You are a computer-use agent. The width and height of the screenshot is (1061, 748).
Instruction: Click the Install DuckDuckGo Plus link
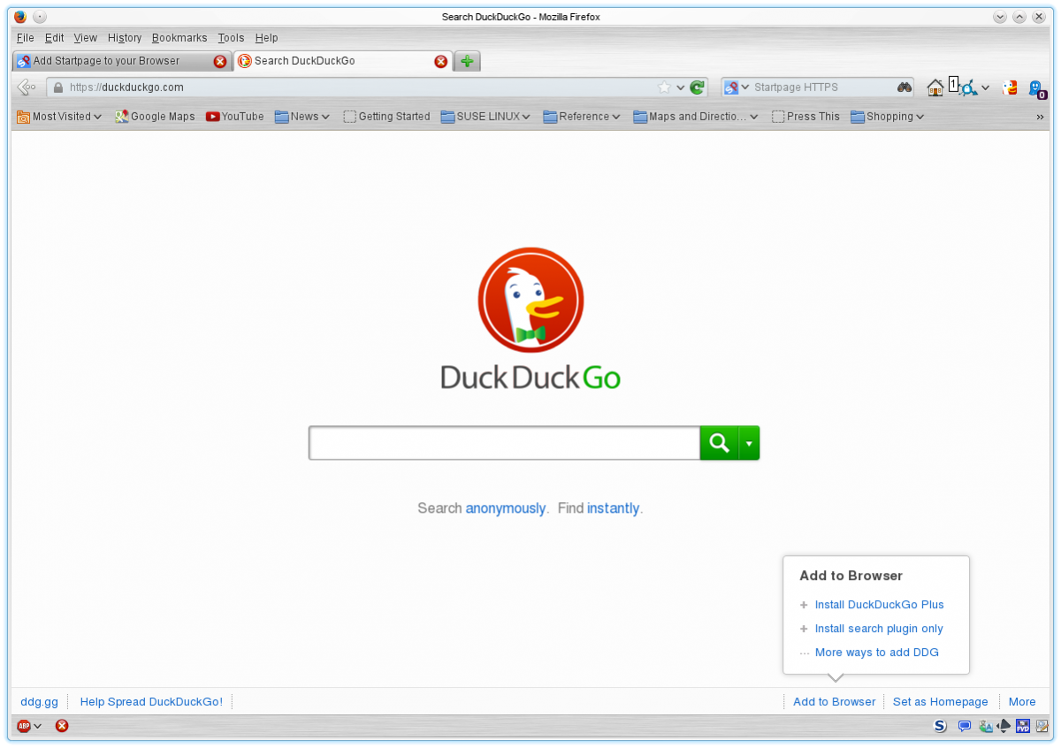(x=880, y=605)
